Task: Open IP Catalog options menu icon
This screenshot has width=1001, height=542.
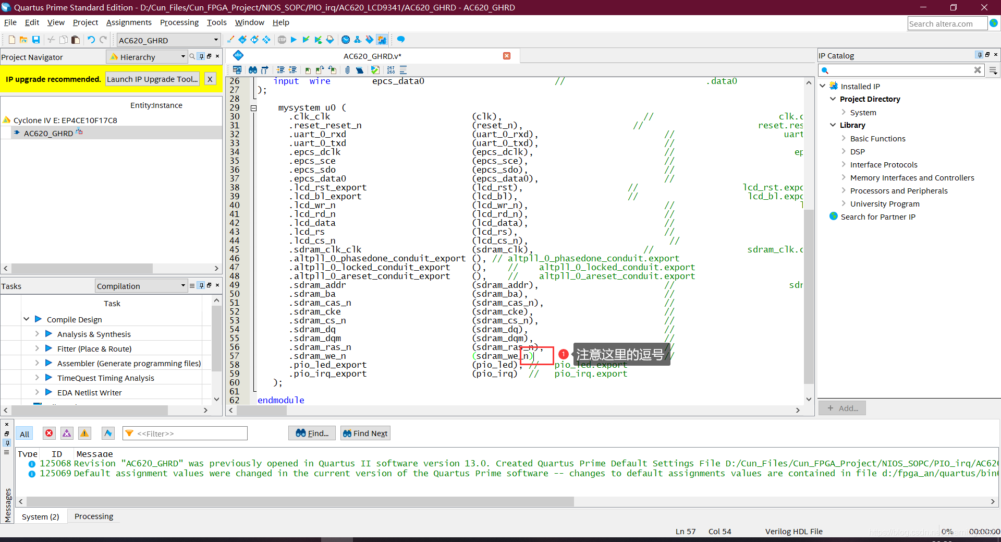Action: click(x=993, y=70)
